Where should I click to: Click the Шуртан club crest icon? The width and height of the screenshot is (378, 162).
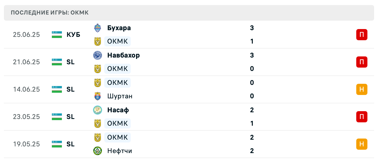tap(98, 96)
